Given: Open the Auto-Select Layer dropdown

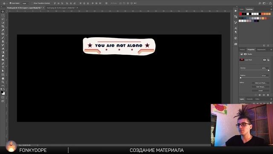Looking at the screenshot, I should (26, 3).
